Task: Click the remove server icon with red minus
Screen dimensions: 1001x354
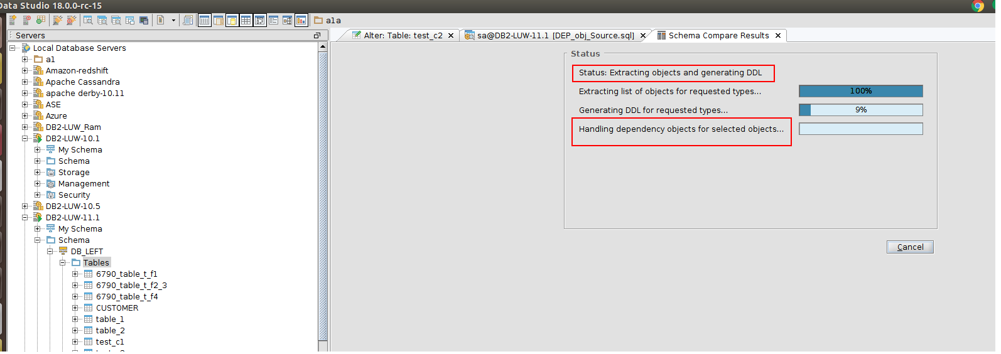Action: pyautogui.click(x=26, y=20)
